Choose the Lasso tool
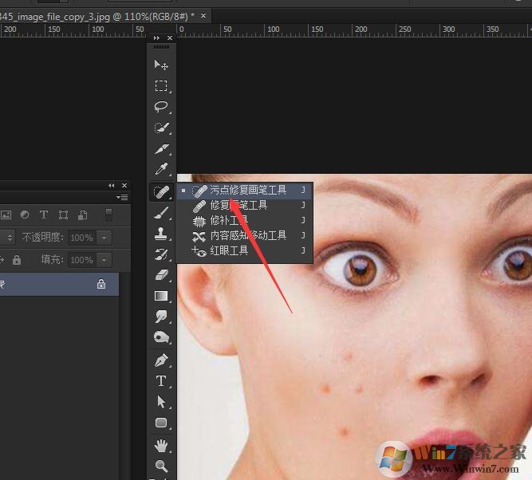532x480 pixels. (x=161, y=107)
